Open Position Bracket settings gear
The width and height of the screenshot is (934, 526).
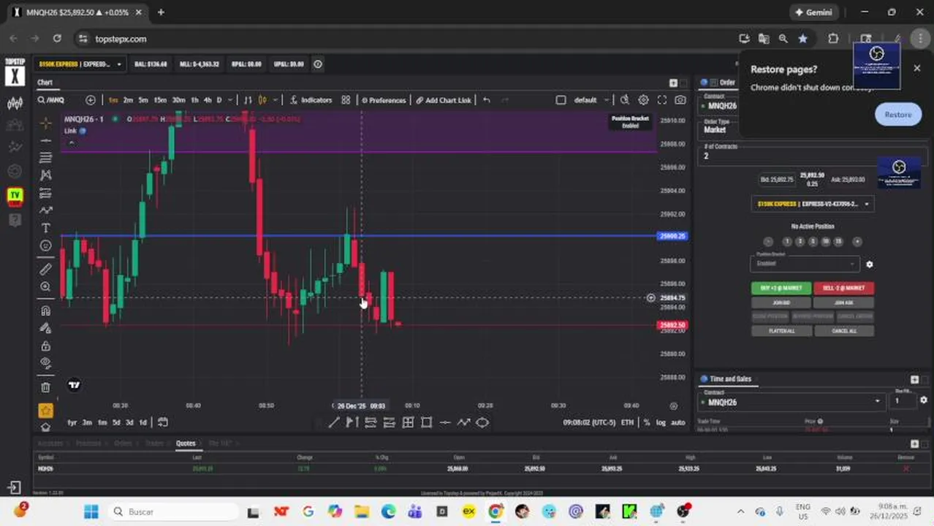(869, 264)
